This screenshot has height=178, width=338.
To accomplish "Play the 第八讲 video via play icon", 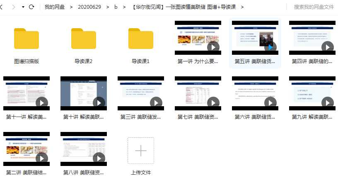I will tap(99, 158).
